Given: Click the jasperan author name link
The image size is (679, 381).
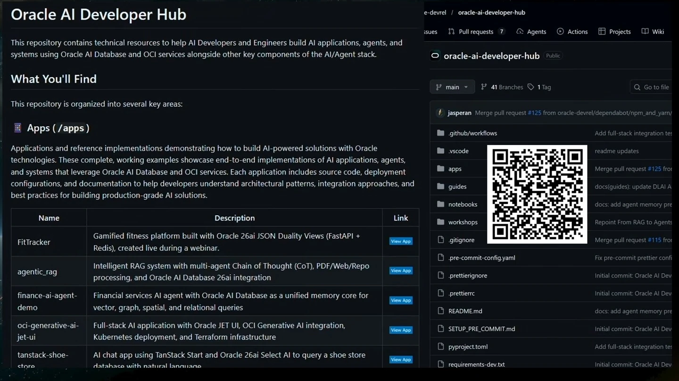Looking at the screenshot, I should coord(459,113).
